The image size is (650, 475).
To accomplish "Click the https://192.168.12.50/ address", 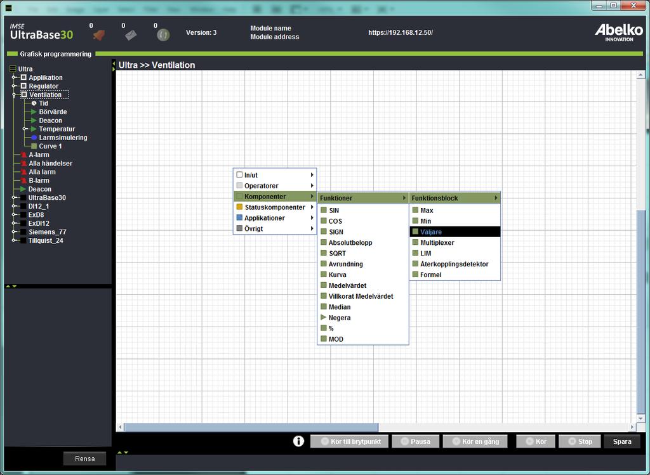I will 401,32.
